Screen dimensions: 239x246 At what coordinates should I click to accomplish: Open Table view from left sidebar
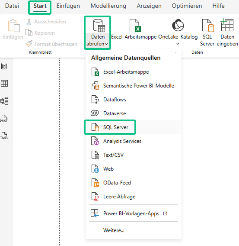(4, 84)
